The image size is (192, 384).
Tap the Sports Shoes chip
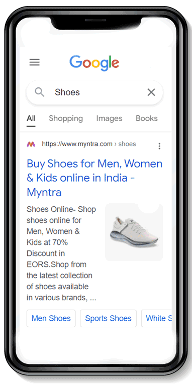point(108,318)
